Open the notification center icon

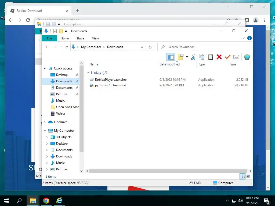coord(267,201)
